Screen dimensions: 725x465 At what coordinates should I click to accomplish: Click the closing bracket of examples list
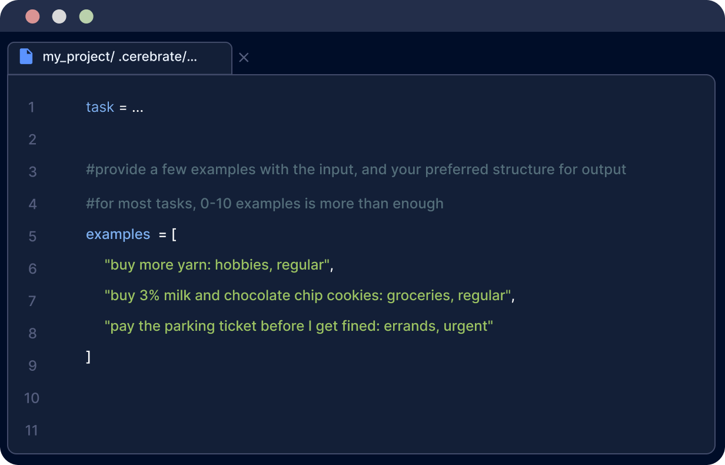(88, 357)
